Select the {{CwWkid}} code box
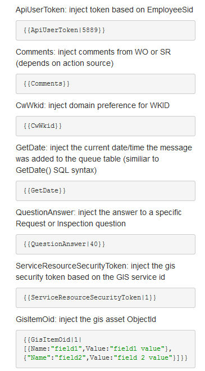Viewport: 205px width, 371px height. pyautogui.click(x=106, y=126)
